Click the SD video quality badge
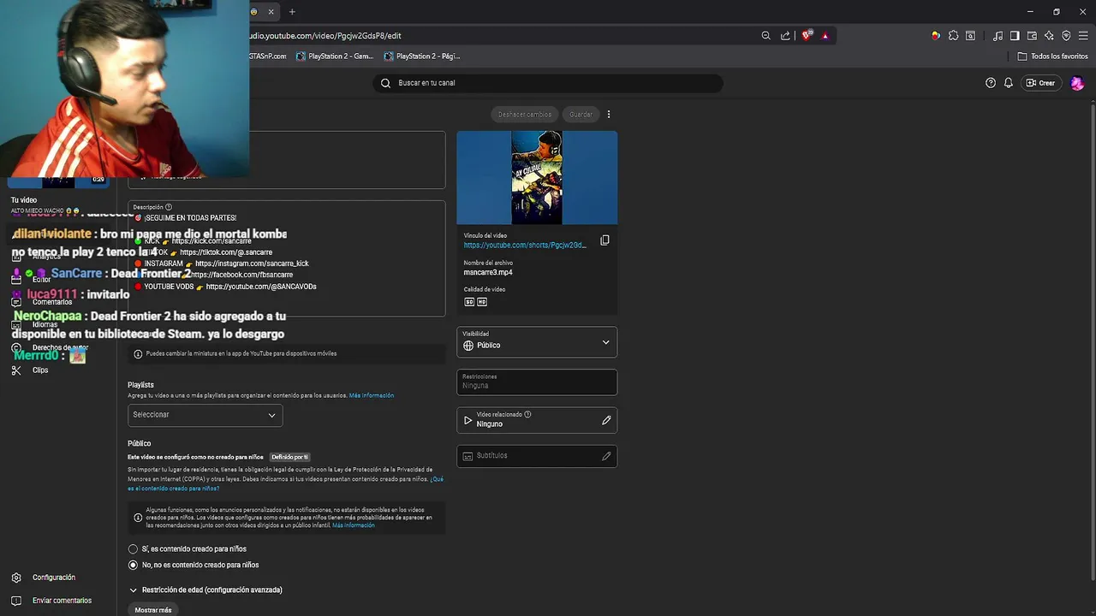 click(469, 302)
